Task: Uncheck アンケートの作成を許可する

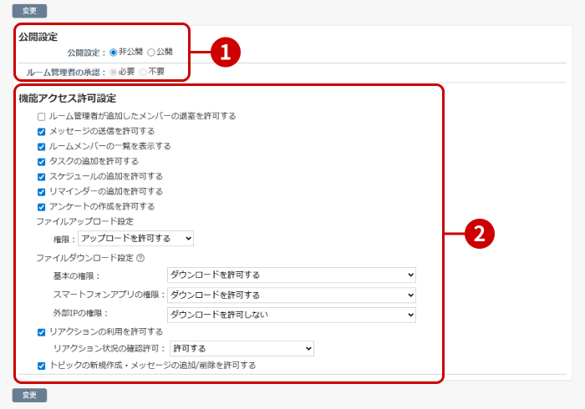Action: [42, 206]
